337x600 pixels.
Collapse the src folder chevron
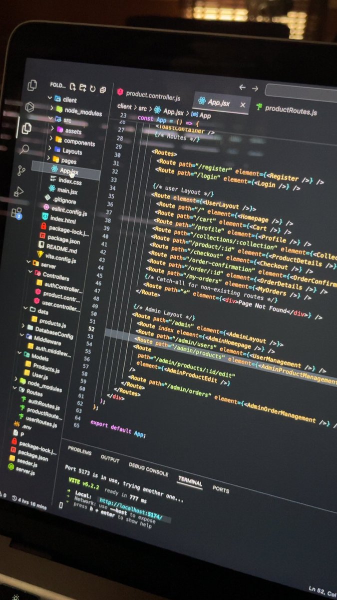[50, 119]
